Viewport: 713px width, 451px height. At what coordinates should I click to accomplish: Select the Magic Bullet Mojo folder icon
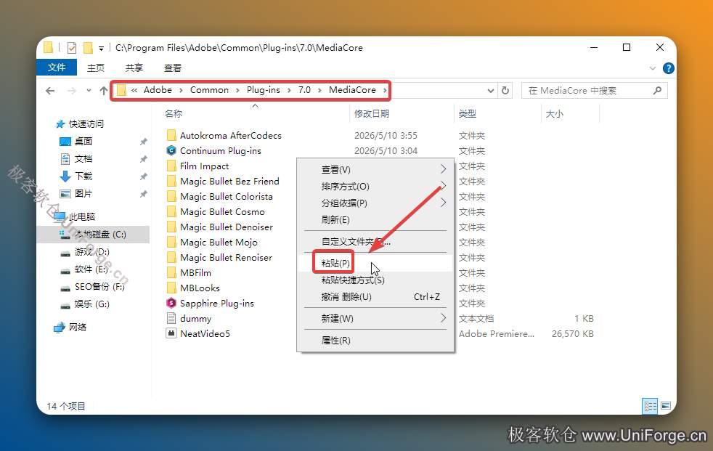pos(171,242)
